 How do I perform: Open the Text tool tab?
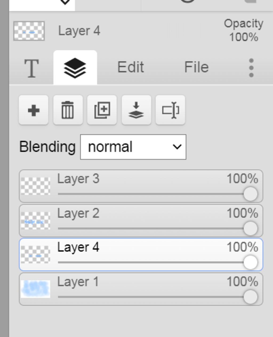click(31, 68)
